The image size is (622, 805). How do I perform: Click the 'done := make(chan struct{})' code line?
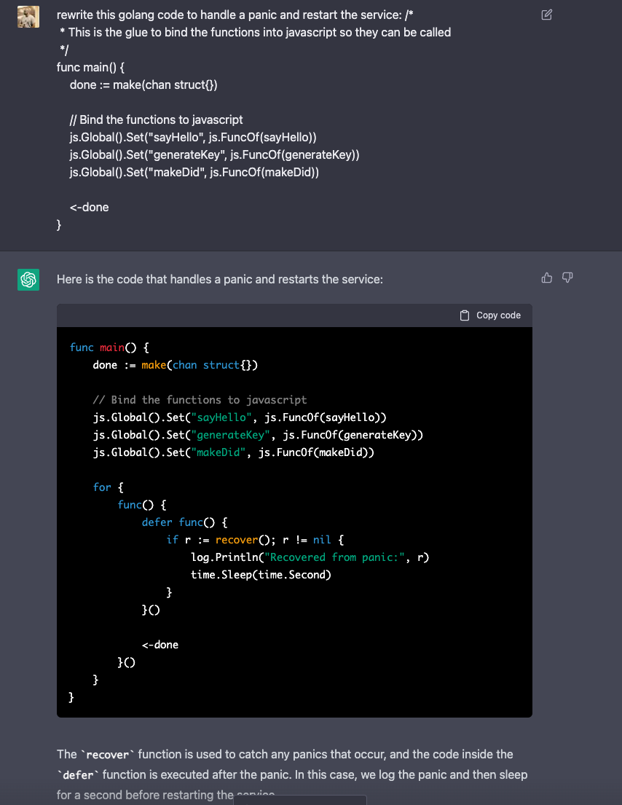pyautogui.click(x=175, y=365)
